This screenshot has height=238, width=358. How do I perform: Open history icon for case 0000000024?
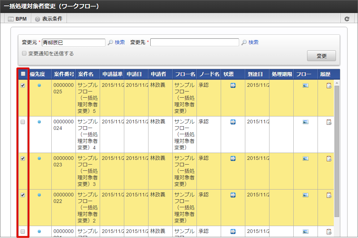(329, 122)
